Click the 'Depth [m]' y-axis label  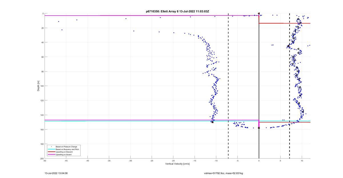tap(38, 86)
